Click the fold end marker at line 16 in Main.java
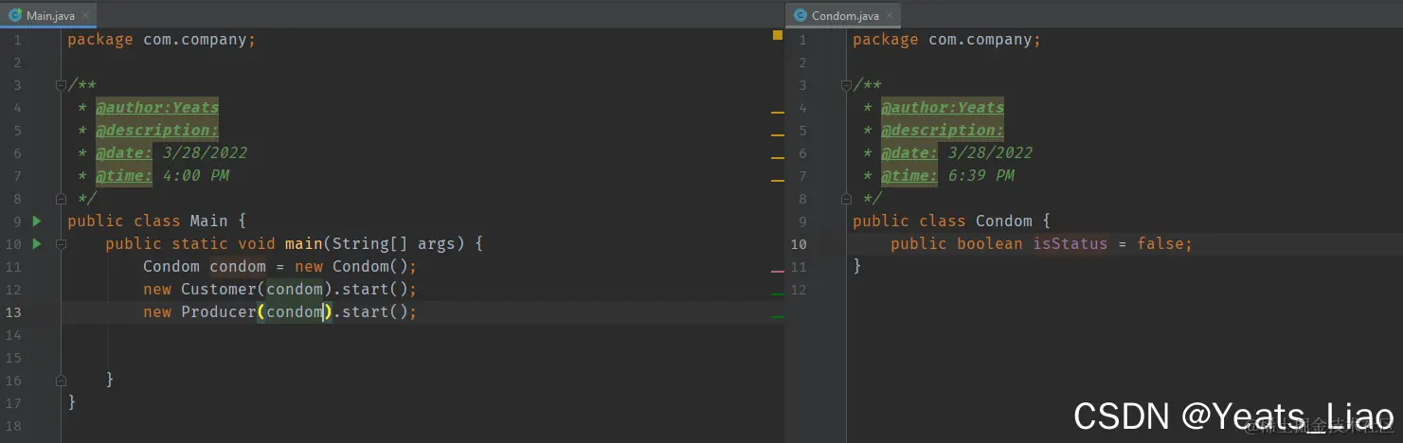 (x=61, y=380)
